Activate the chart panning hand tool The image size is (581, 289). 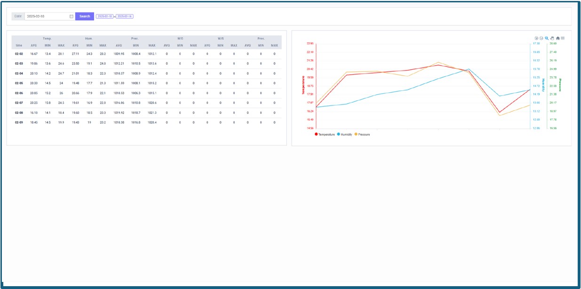(x=552, y=38)
